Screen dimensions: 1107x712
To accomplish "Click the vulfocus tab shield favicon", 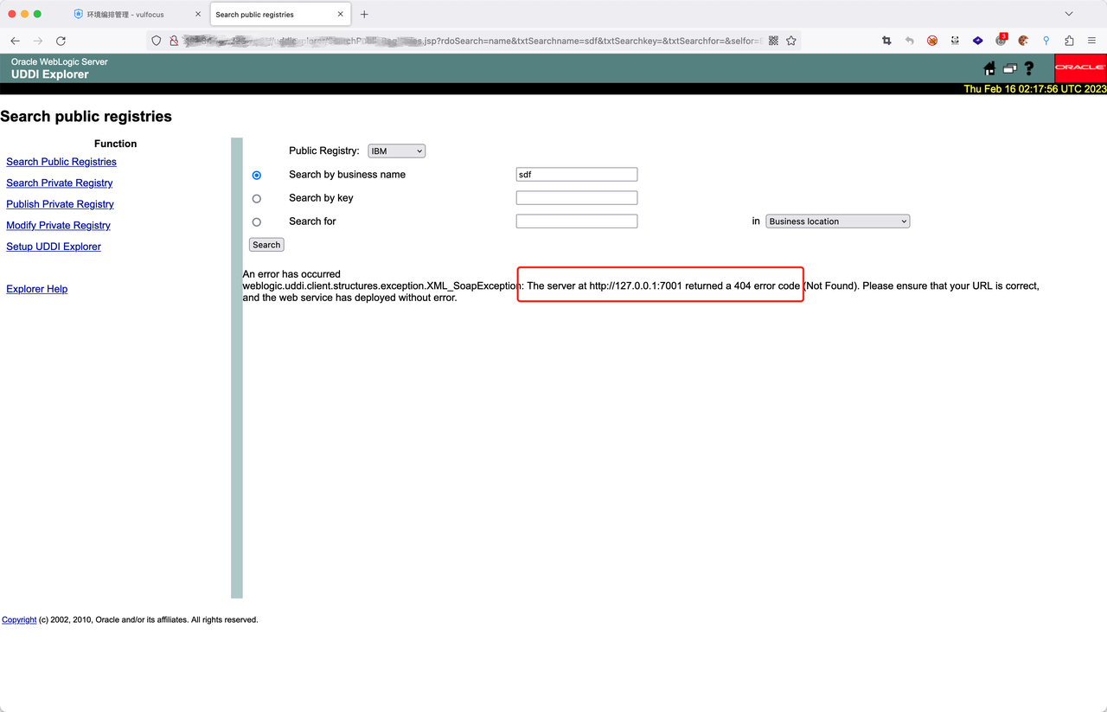I will [79, 15].
